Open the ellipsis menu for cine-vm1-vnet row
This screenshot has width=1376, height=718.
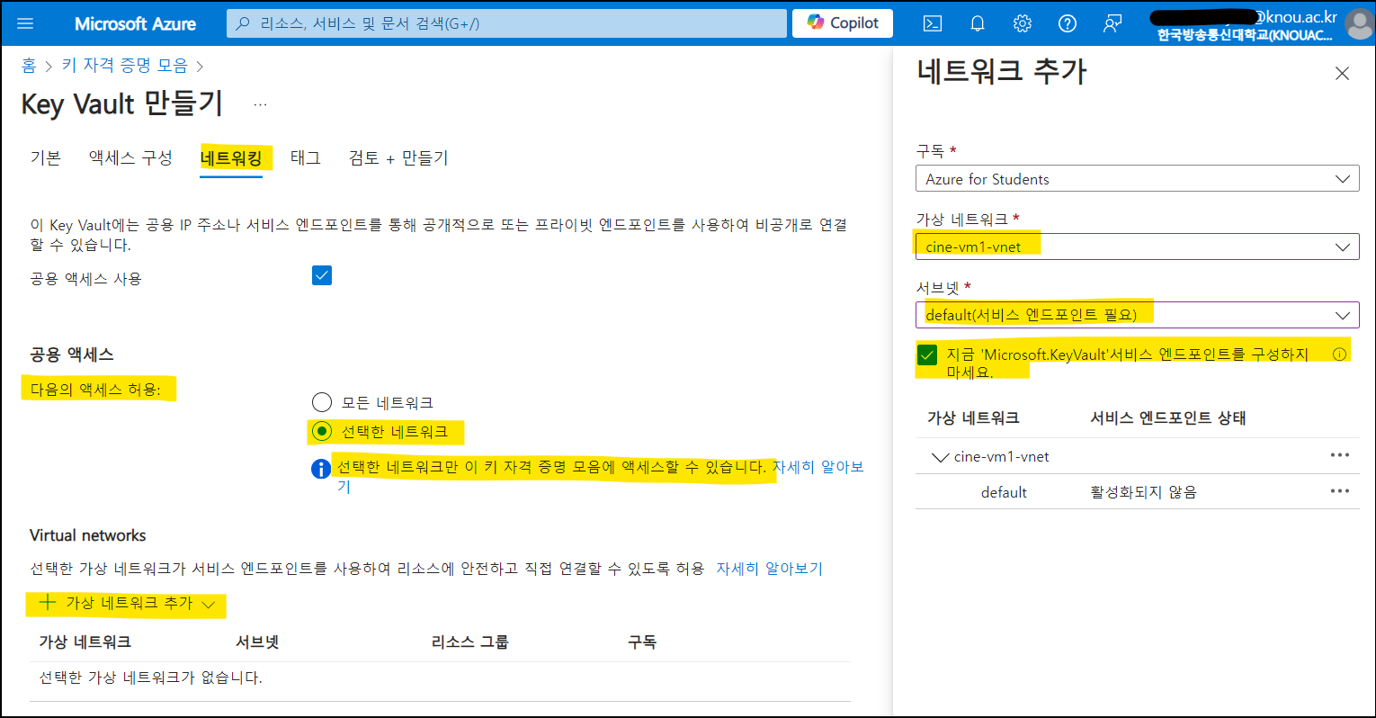pyautogui.click(x=1340, y=455)
